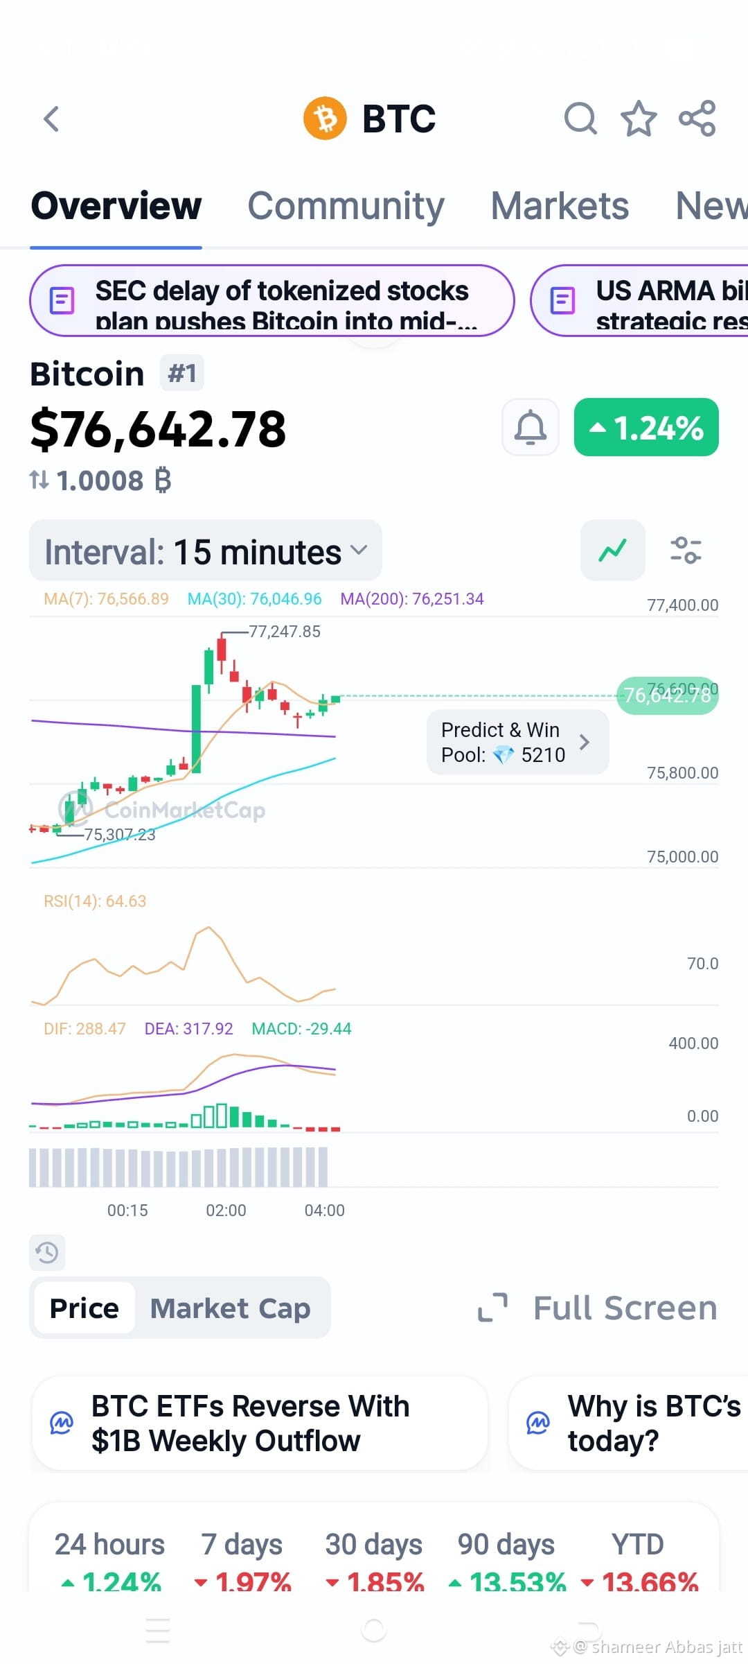Tap CMC icon on Why is BTC's card

538,1423
